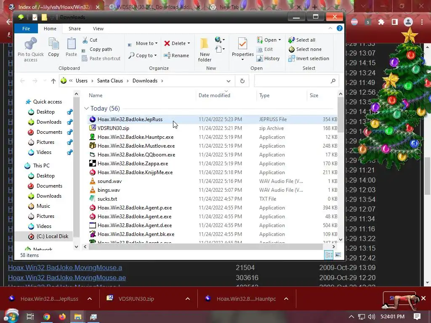
Task: Click the file list vertical scrollbar
Action: (341, 115)
